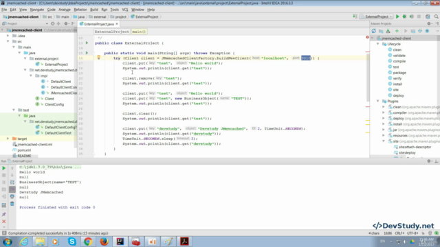The image size is (440, 247).
Task: Toggle Maven skip tests mode
Action: click(427, 31)
